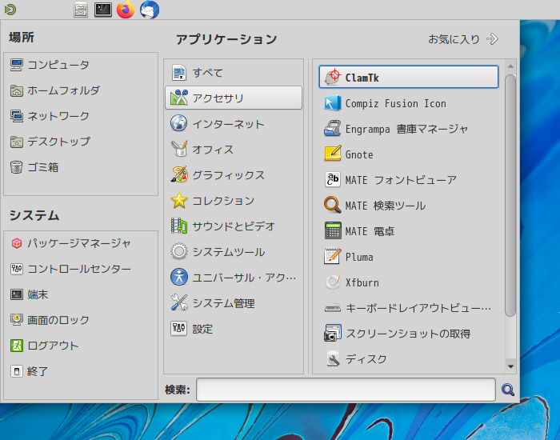The height and width of the screenshot is (440, 560).
Task: Launch スクリーンショットの取得
Action: click(x=409, y=334)
